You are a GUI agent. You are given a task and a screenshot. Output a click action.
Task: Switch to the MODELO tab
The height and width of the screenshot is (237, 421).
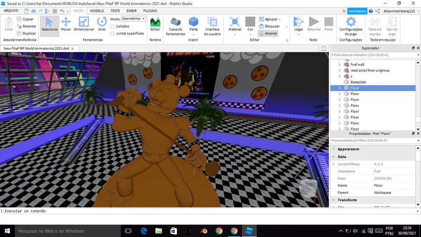97,11
